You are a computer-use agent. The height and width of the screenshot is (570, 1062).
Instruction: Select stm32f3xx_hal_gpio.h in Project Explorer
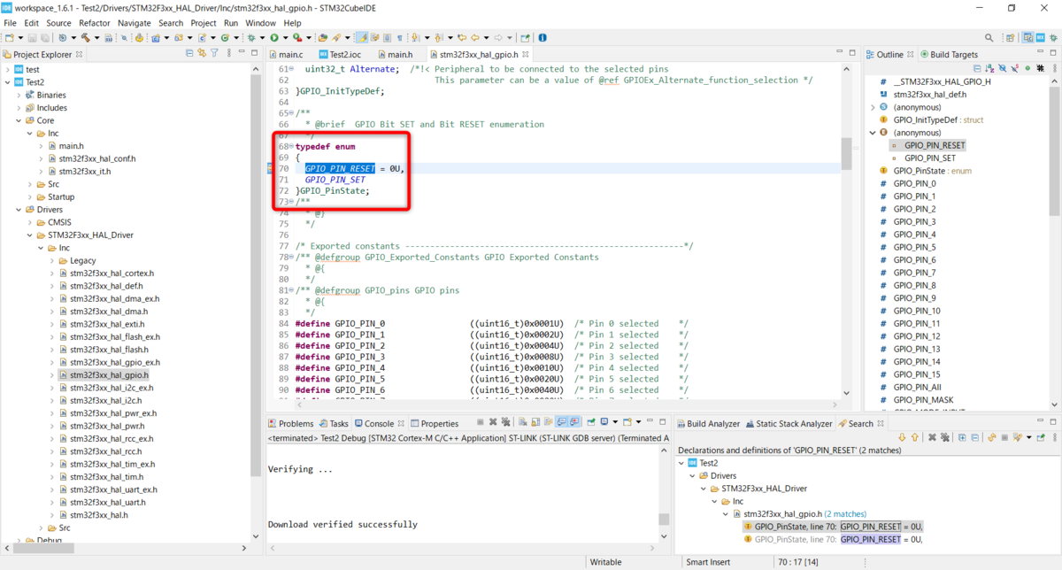coord(109,375)
